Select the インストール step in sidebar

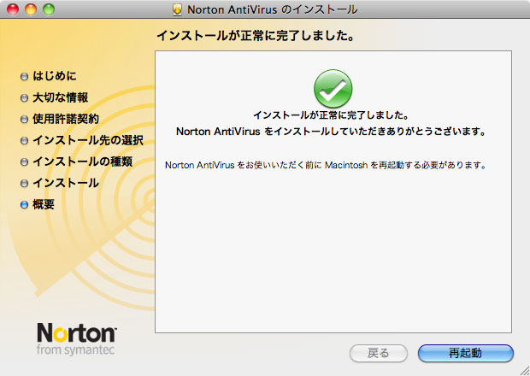click(x=66, y=183)
